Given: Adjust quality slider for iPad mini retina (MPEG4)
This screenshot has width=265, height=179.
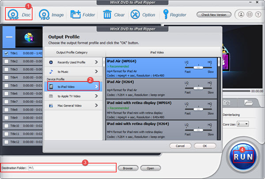Looking at the screenshot, I should (198, 109).
